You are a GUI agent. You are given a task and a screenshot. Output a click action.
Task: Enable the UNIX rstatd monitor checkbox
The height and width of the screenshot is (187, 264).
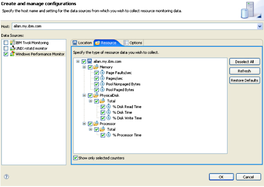[x=6, y=48]
